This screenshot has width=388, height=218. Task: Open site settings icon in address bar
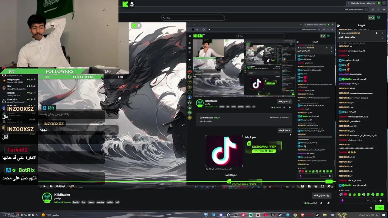[x=366, y=10]
